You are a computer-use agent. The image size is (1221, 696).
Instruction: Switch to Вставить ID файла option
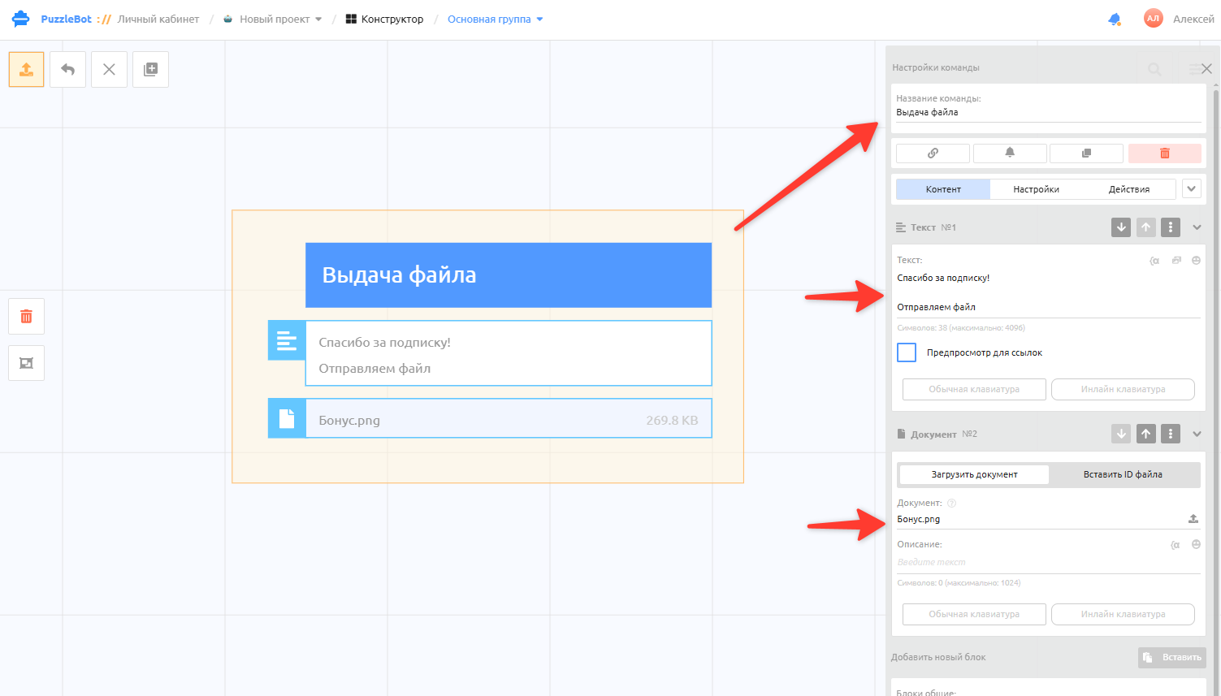[x=1123, y=474]
